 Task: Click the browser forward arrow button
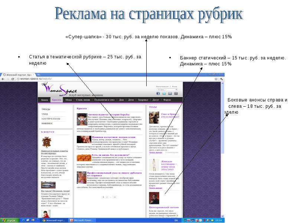tap(8, 79)
